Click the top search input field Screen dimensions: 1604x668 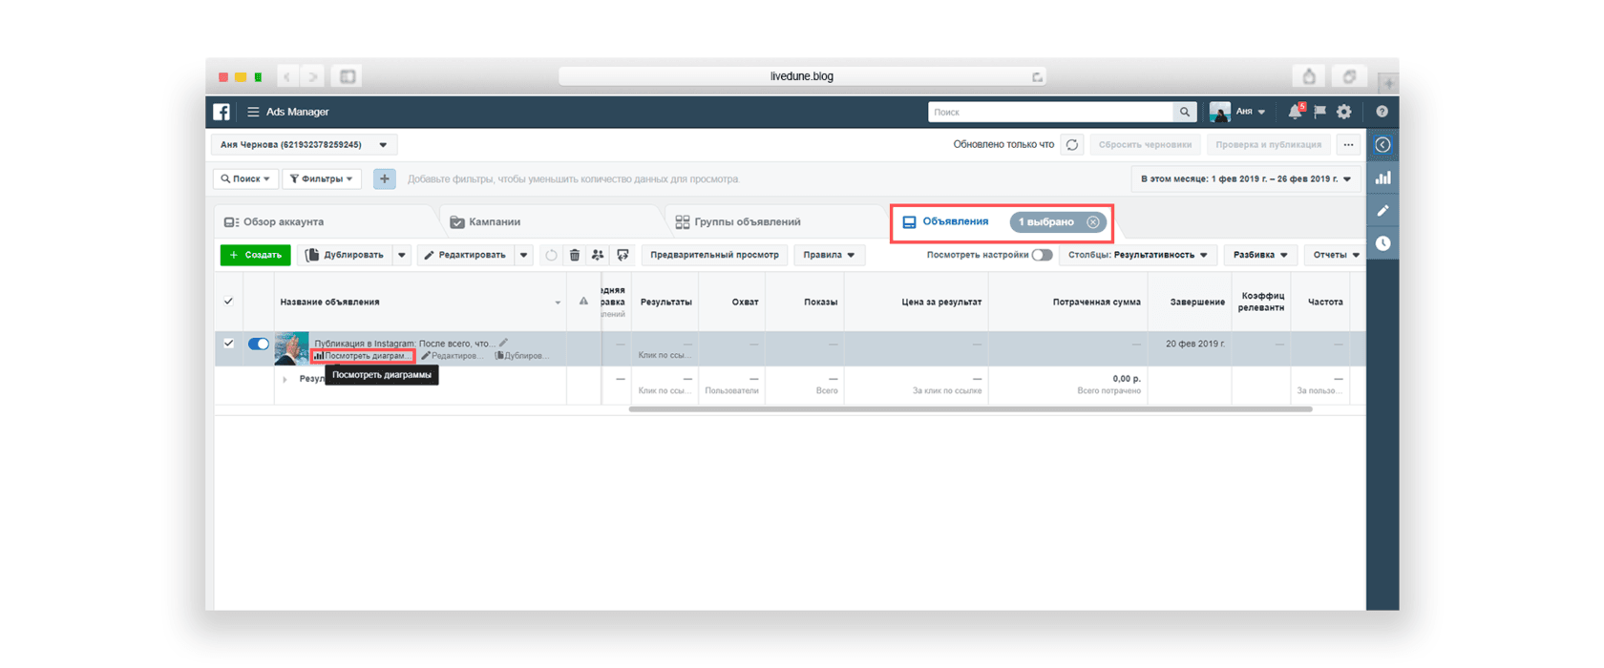[x=1050, y=112]
